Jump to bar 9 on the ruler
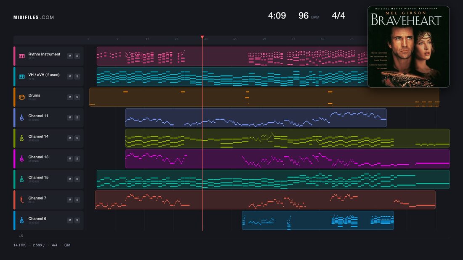This screenshot has width=463, height=260. point(117,39)
